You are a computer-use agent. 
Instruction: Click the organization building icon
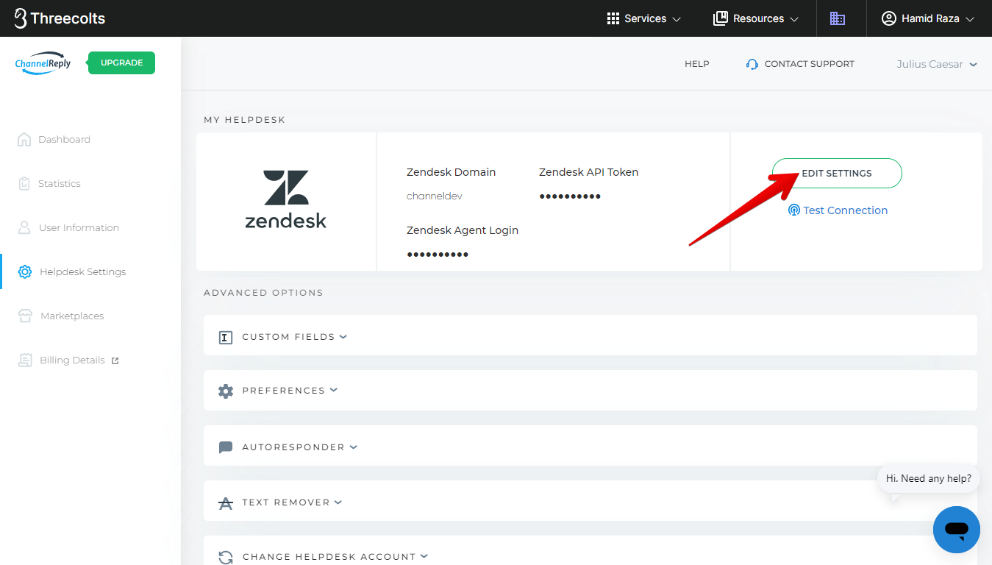(838, 18)
